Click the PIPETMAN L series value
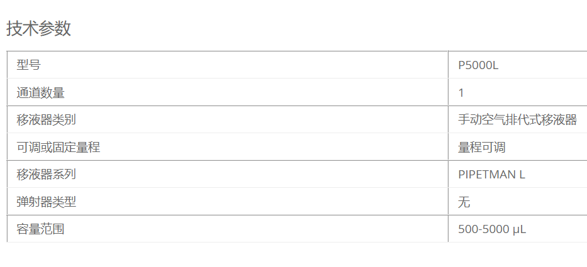This screenshot has width=587, height=267. coord(491,175)
